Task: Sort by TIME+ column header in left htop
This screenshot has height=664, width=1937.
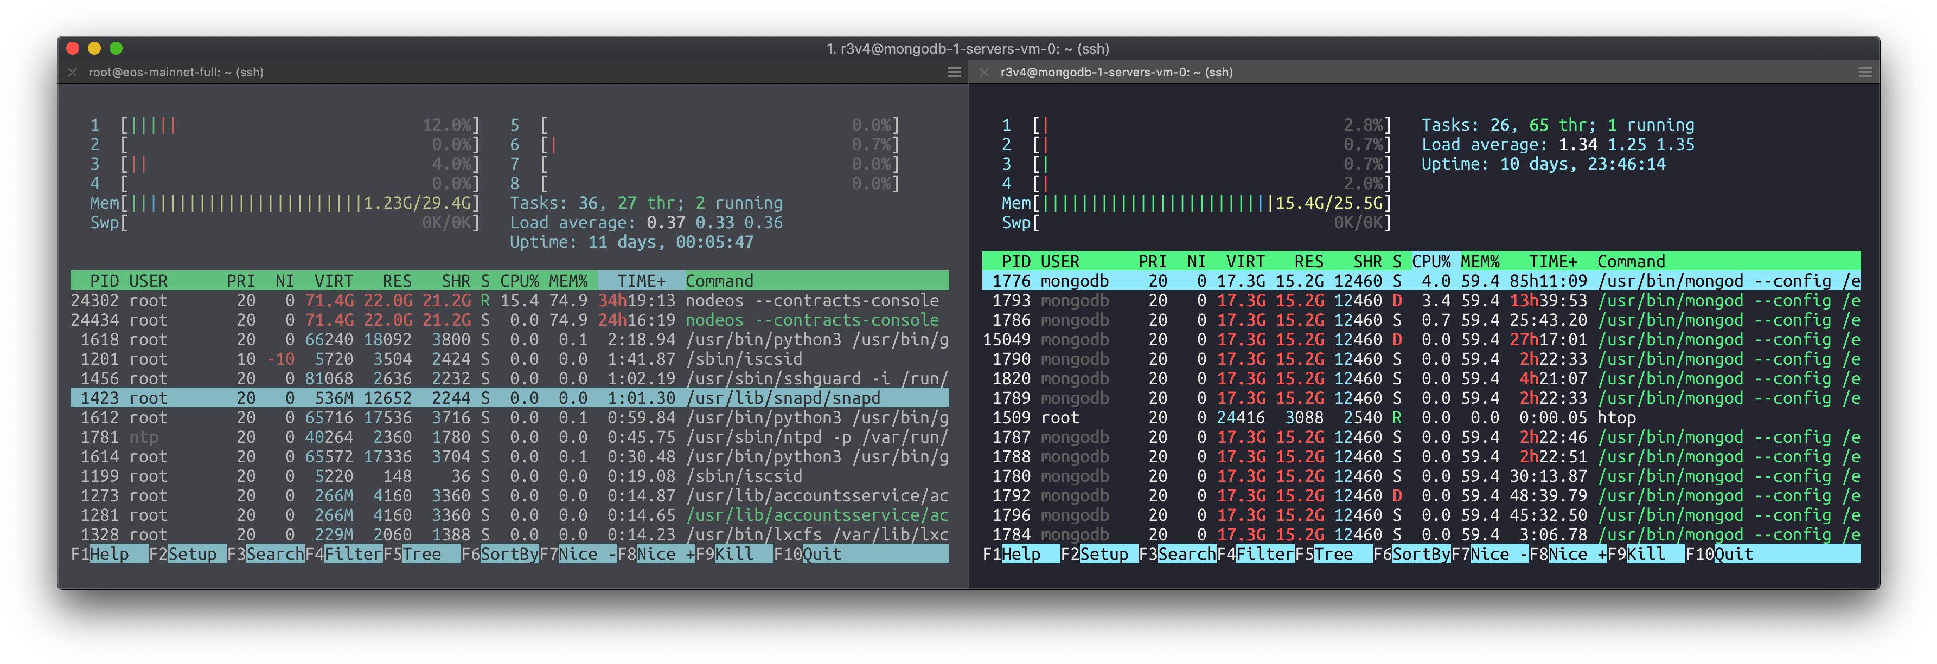Action: [641, 281]
